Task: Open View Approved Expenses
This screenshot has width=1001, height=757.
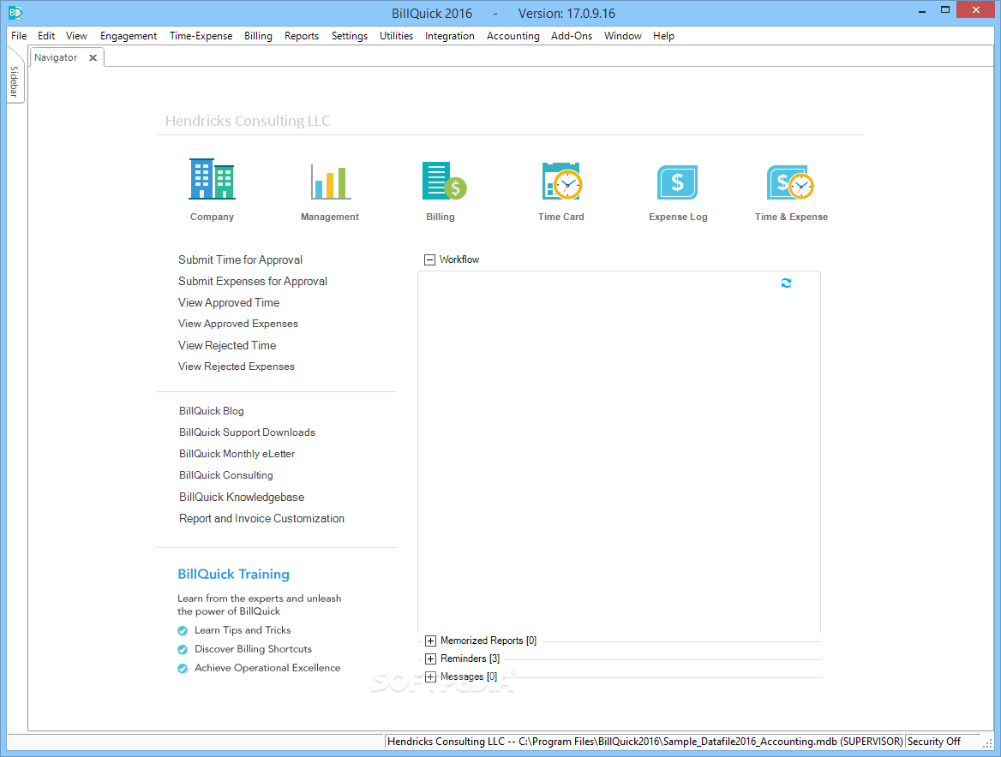Action: (237, 324)
